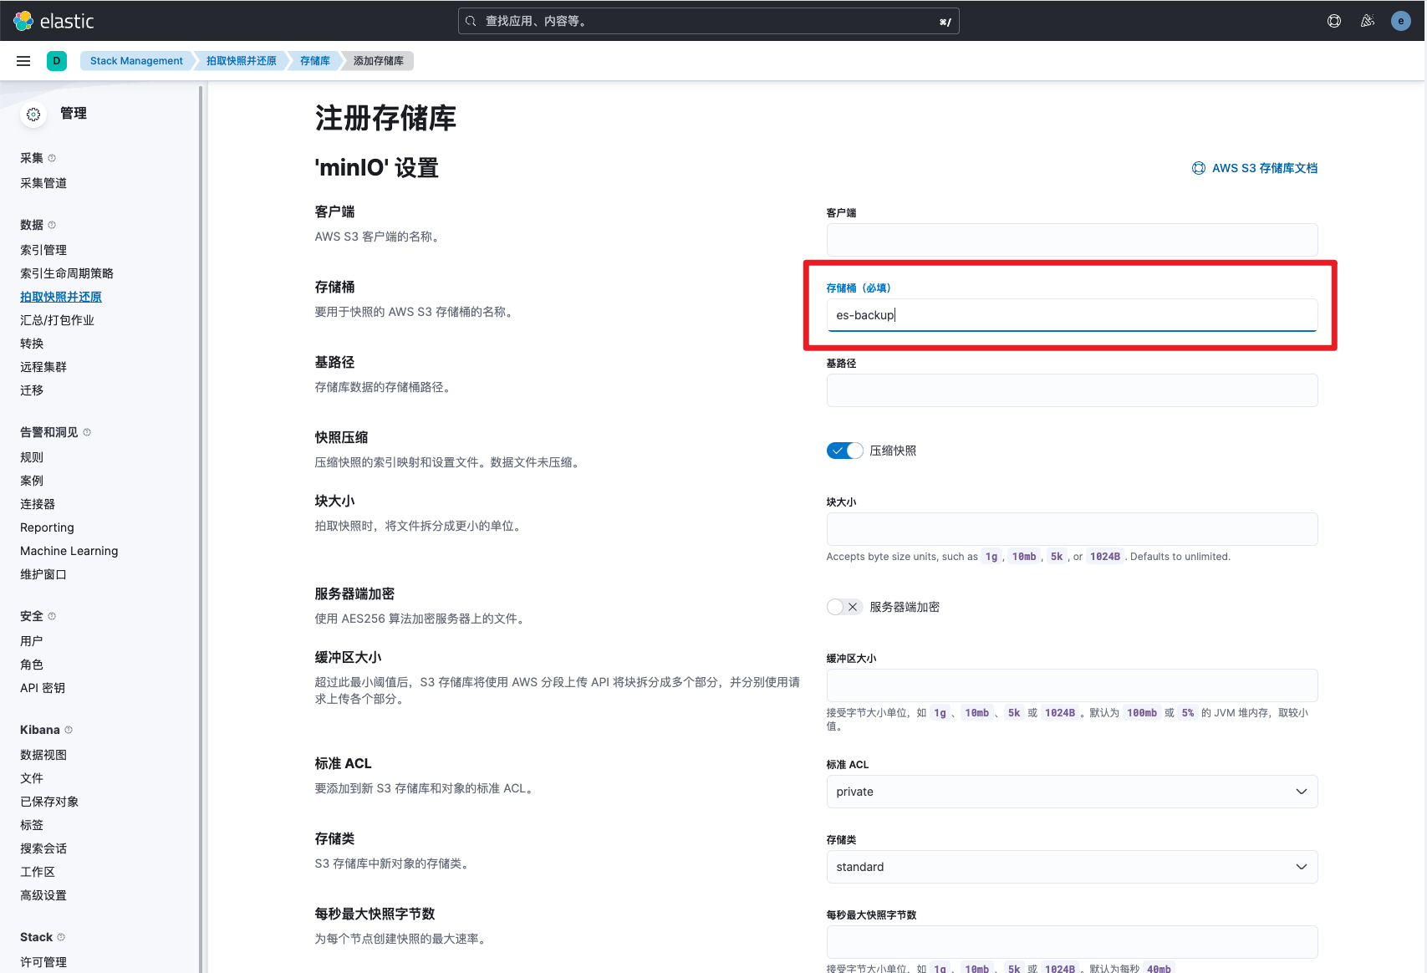Navigate to 存储库 breadcrumb

(314, 61)
